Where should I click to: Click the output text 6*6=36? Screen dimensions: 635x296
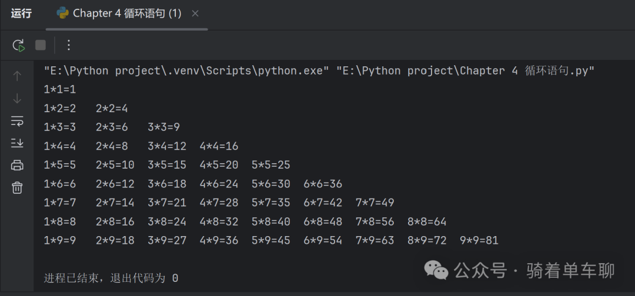(323, 184)
